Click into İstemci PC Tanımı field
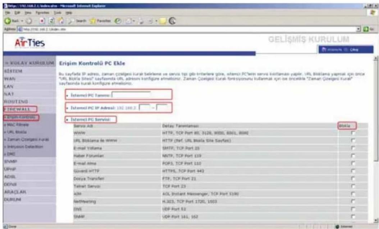The height and width of the screenshot is (229, 379). pyautogui.click(x=131, y=95)
